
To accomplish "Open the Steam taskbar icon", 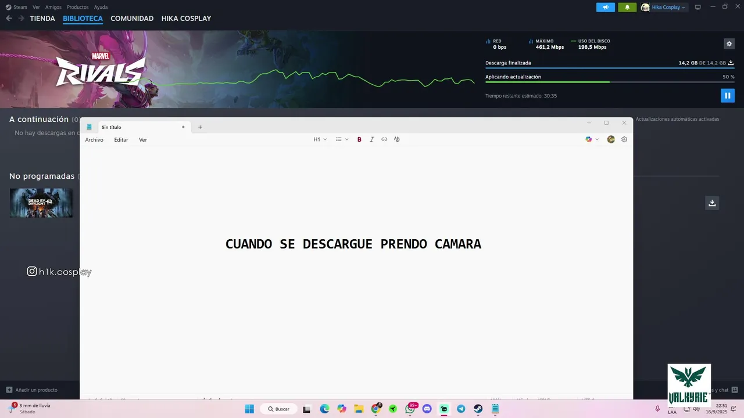I will pyautogui.click(x=478, y=409).
